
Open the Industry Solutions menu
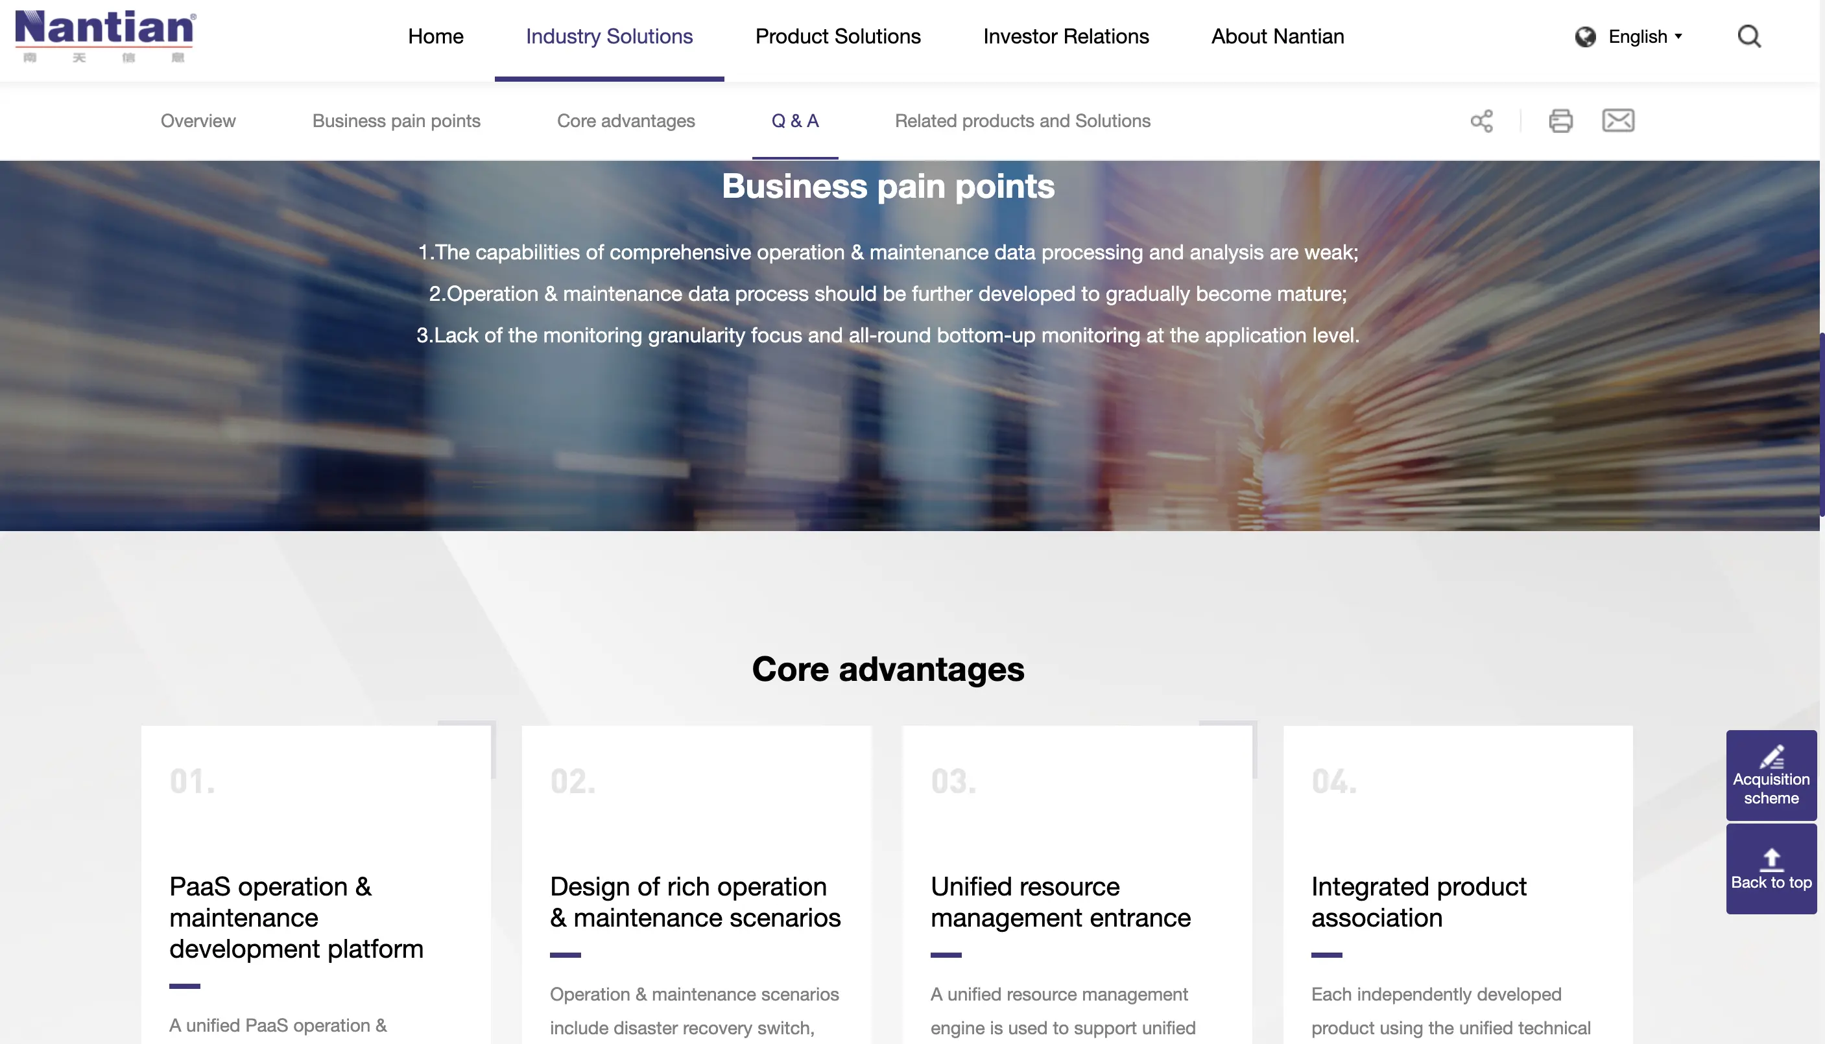609,36
